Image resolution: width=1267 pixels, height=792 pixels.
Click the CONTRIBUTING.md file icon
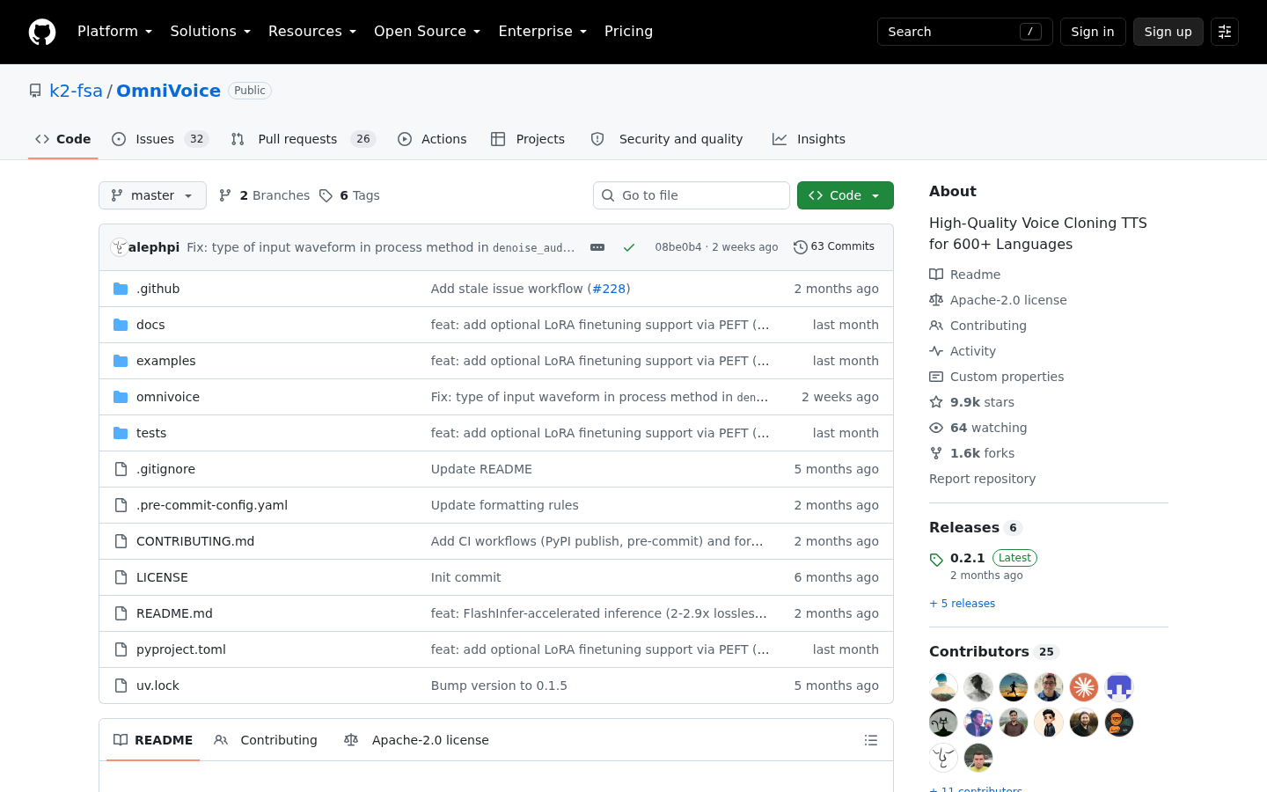(121, 541)
